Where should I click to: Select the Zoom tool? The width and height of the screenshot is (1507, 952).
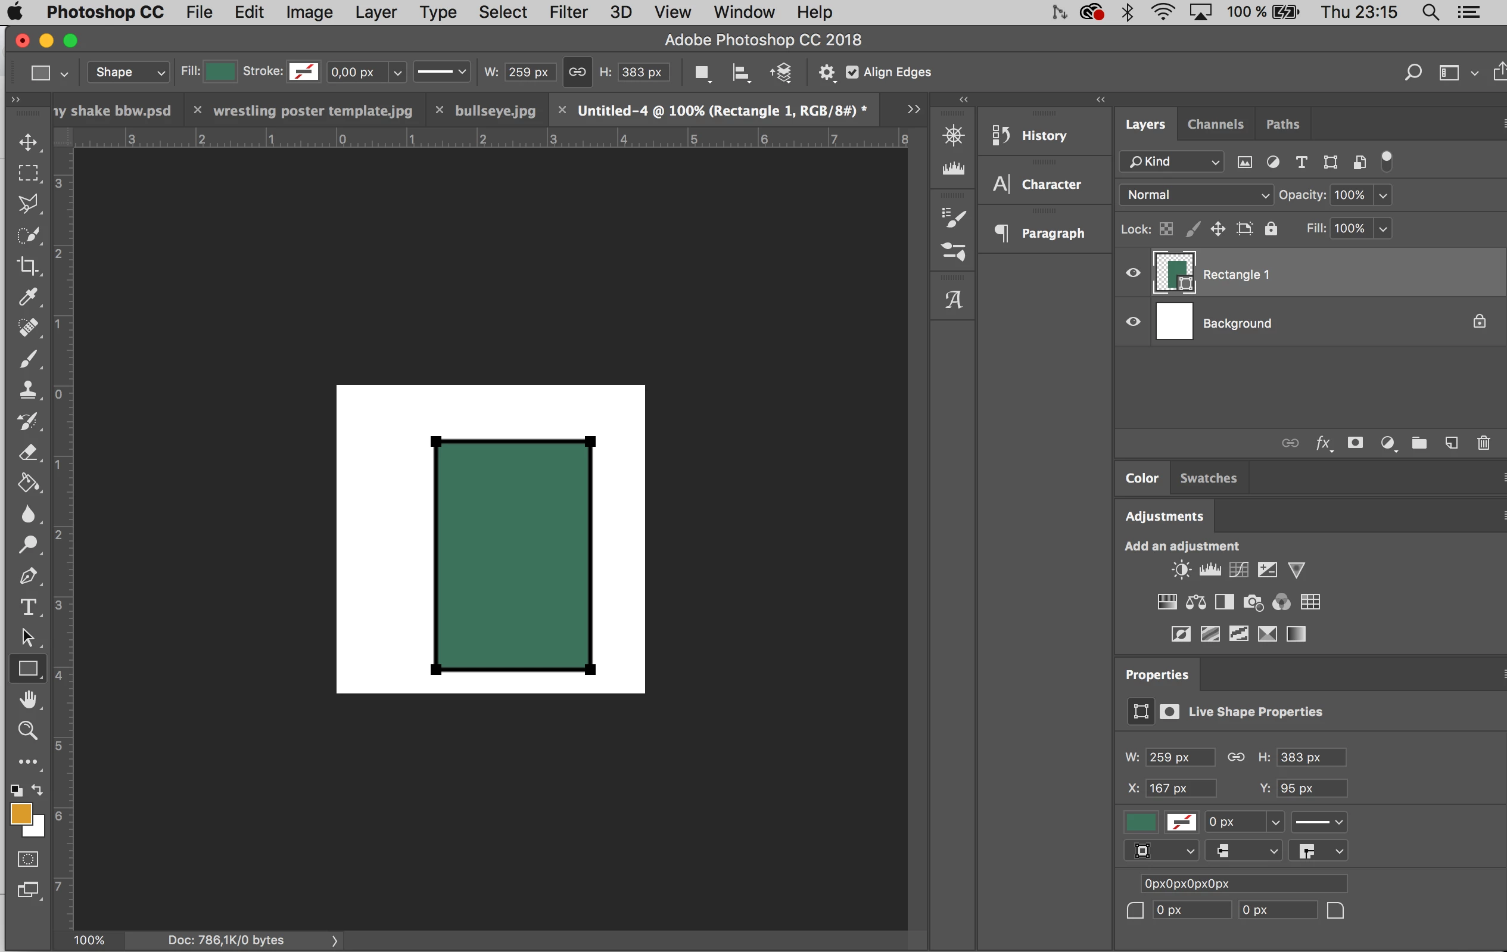coord(27,730)
